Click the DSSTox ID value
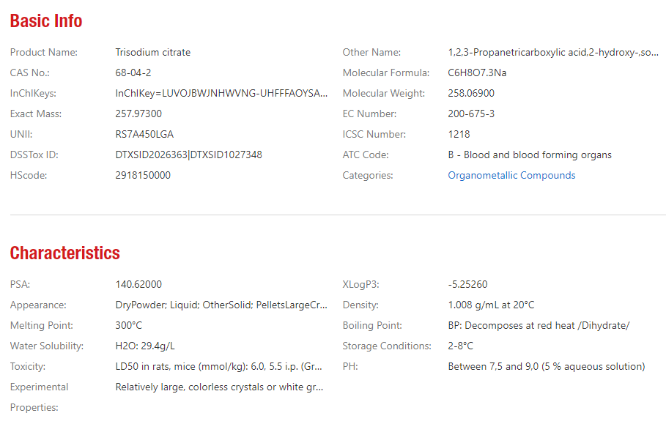This screenshot has height=424, width=666. (x=188, y=155)
